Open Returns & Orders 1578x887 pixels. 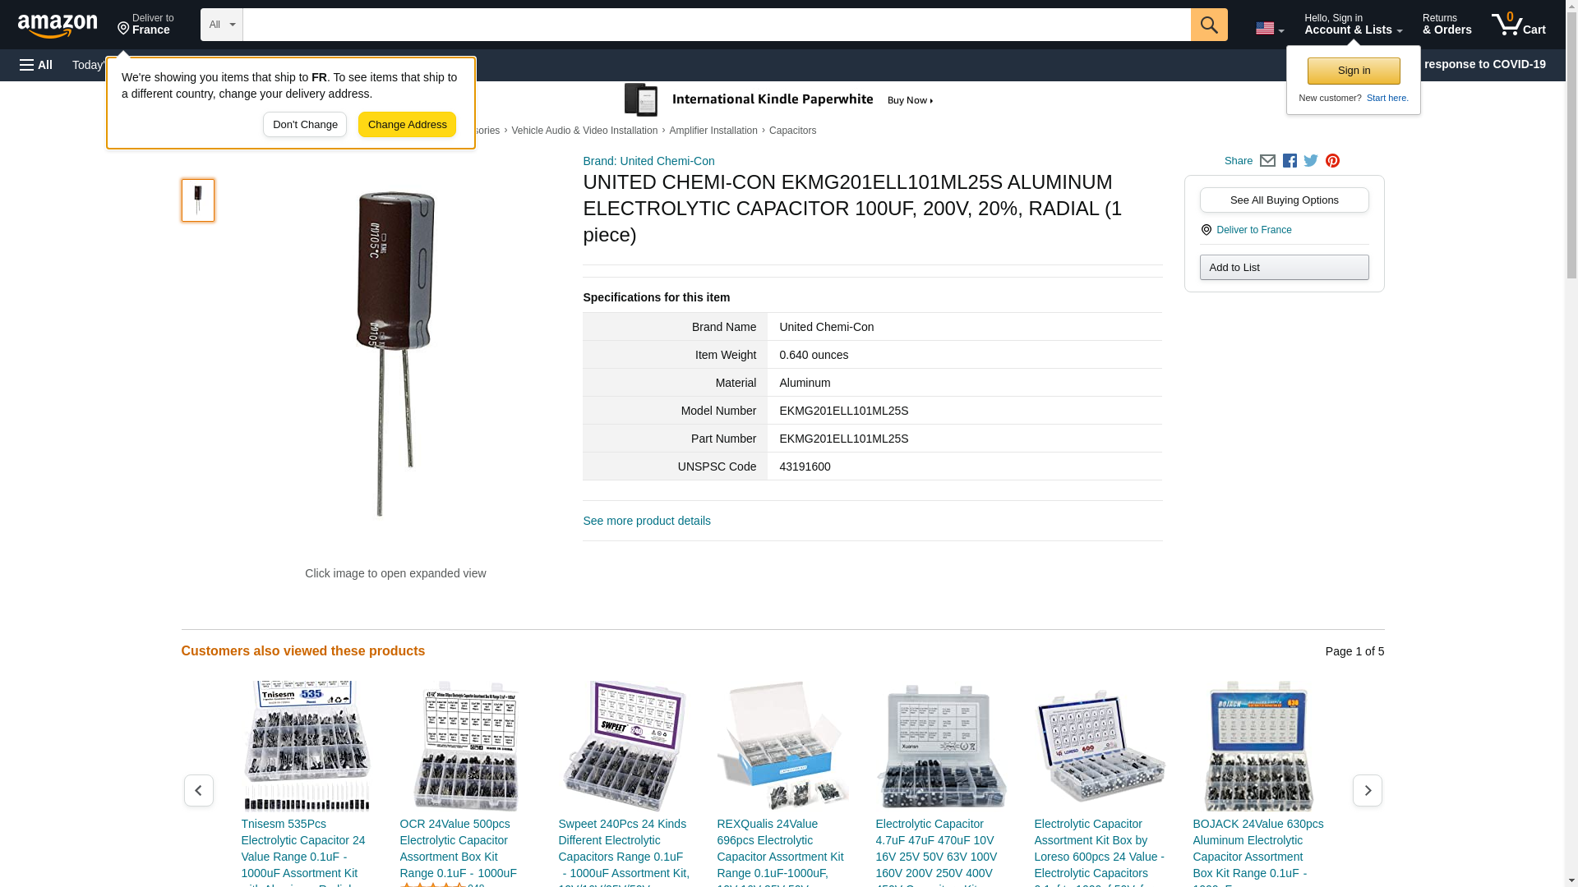pos(1446,25)
